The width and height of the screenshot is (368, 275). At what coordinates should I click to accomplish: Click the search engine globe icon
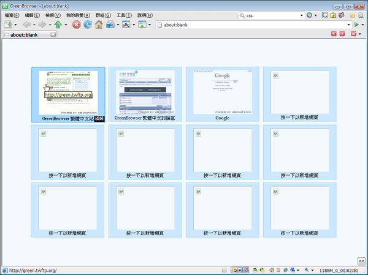310,15
